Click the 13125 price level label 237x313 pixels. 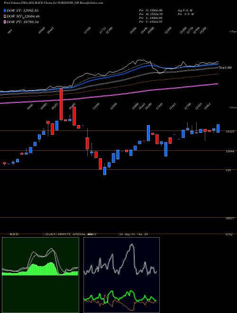click(x=230, y=132)
